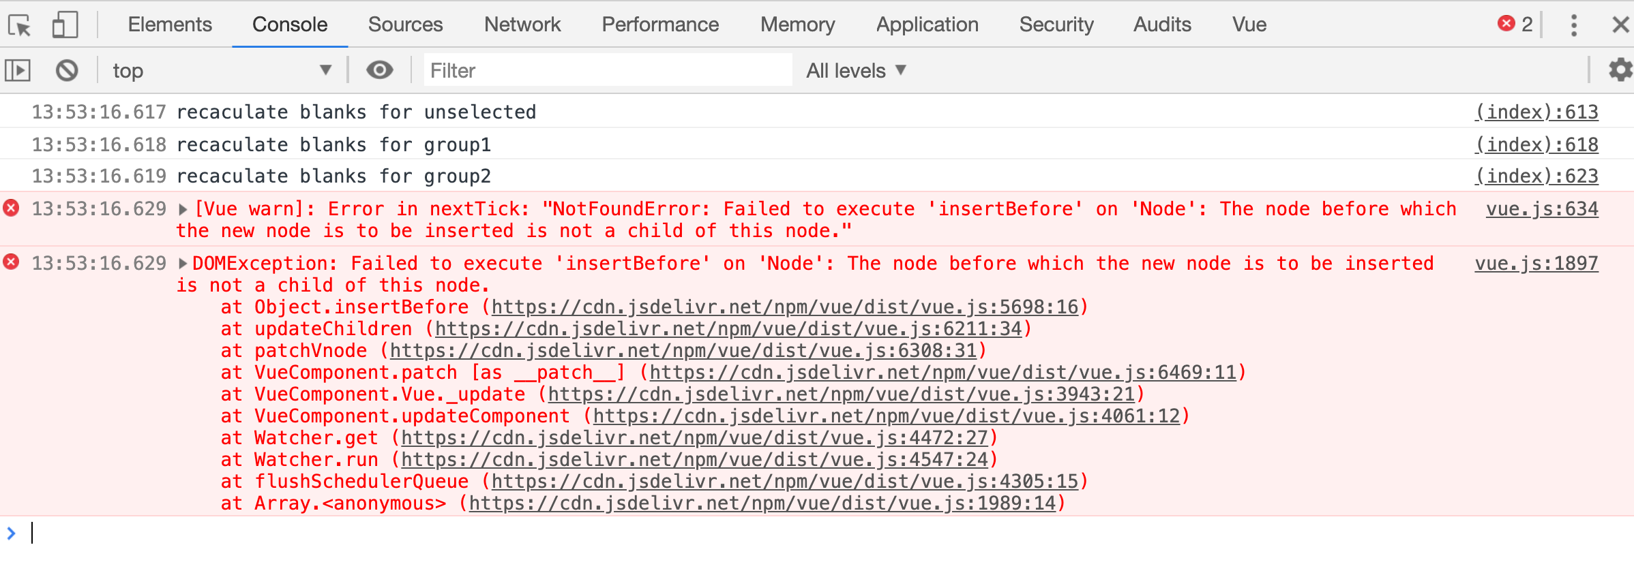Open the (index):613 source link
Screen dimensions: 1634x575
coord(1536,112)
